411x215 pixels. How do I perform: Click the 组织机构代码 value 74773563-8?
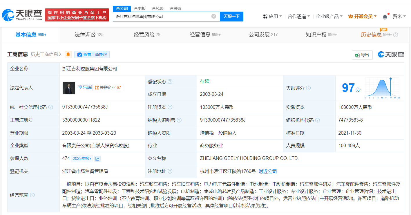coord(350,120)
